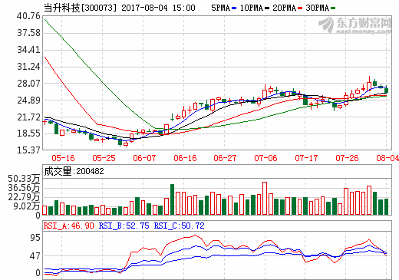Click the 18.55 price axis label
Screen dimensions: 399x280
(x=28, y=133)
